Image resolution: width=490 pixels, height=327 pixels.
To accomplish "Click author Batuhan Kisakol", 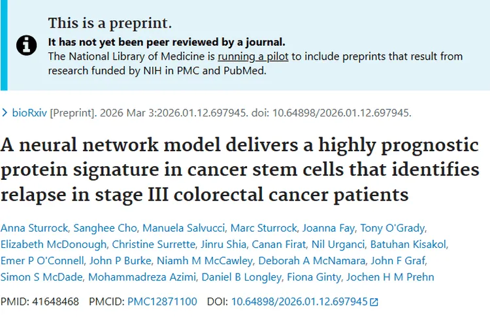I will click(x=409, y=245).
